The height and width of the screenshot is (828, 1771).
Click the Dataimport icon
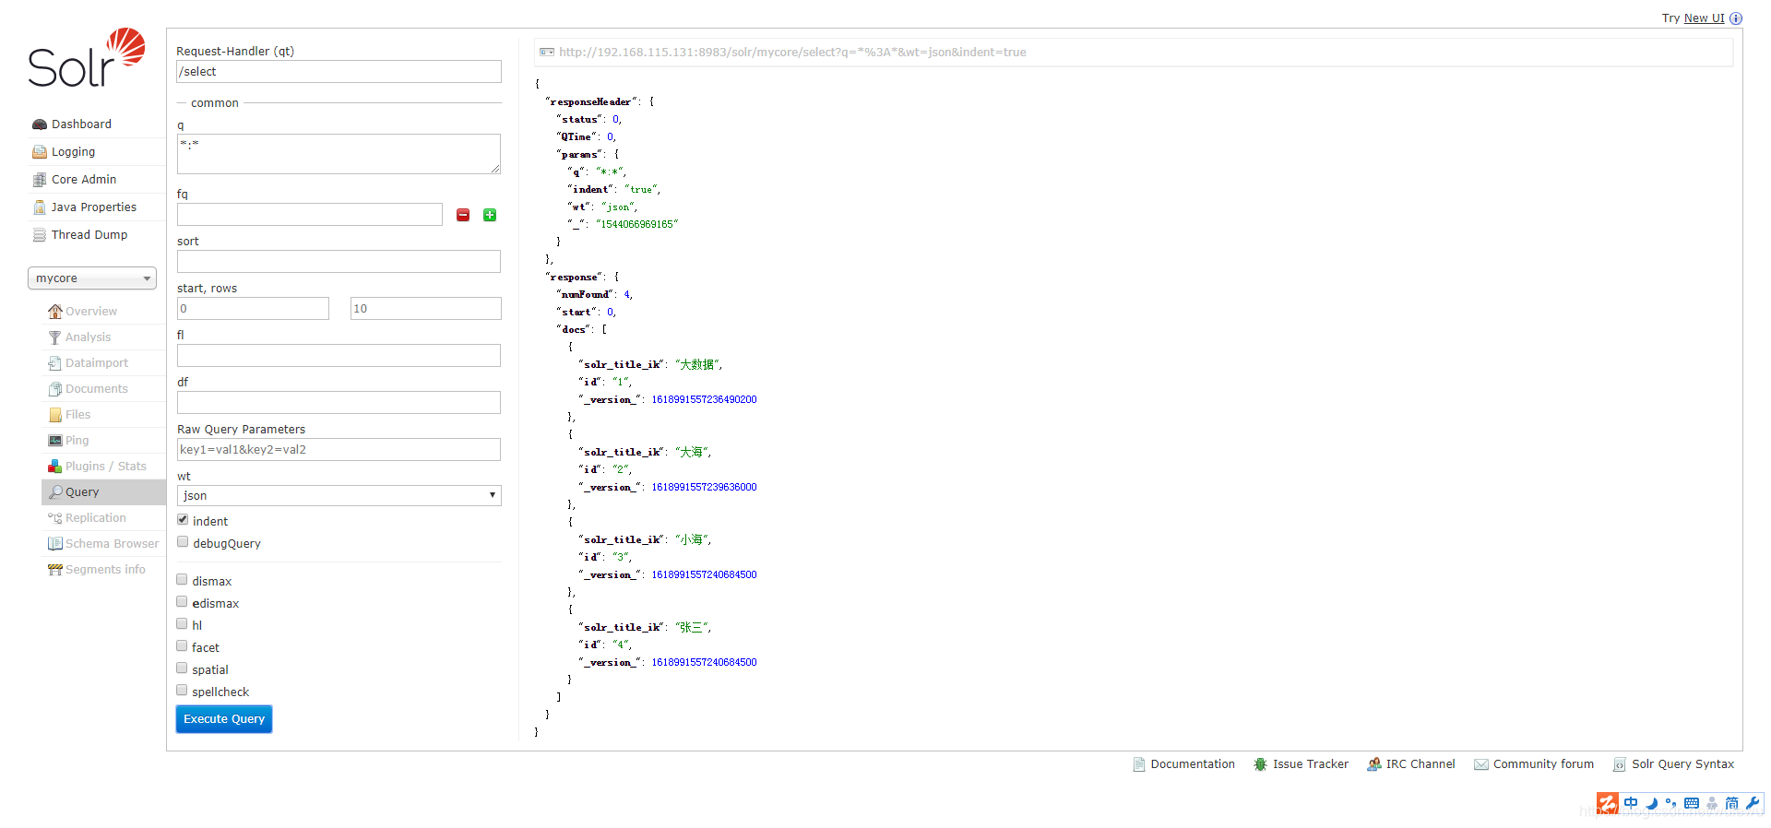click(55, 363)
